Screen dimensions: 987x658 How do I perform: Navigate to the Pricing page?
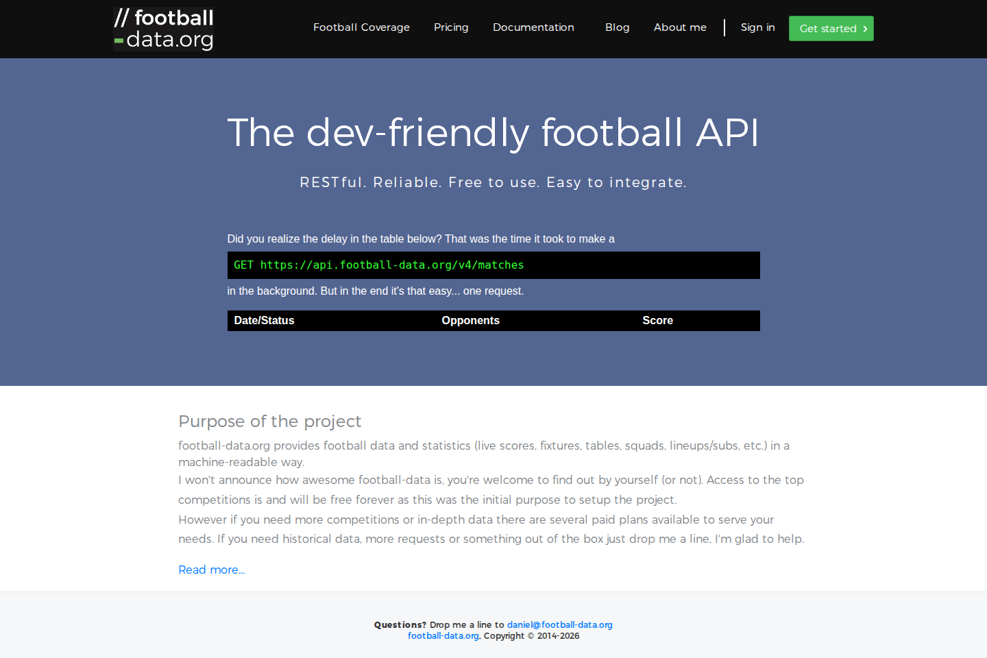click(451, 27)
